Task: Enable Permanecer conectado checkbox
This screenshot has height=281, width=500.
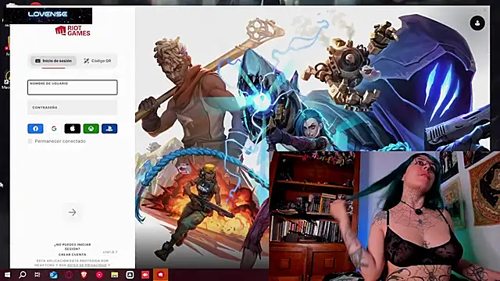Action: (x=30, y=141)
